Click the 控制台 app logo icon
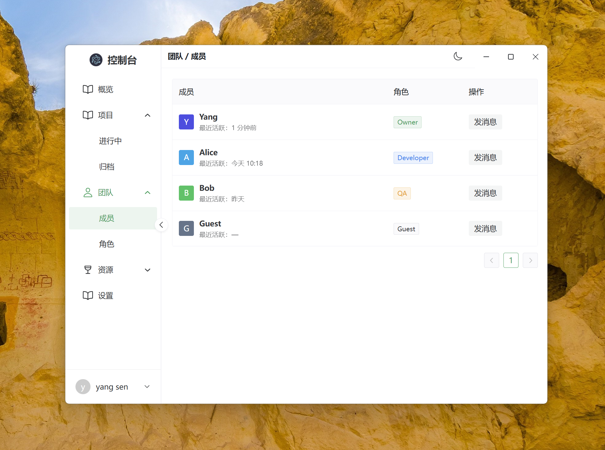The image size is (605, 450). [x=96, y=60]
